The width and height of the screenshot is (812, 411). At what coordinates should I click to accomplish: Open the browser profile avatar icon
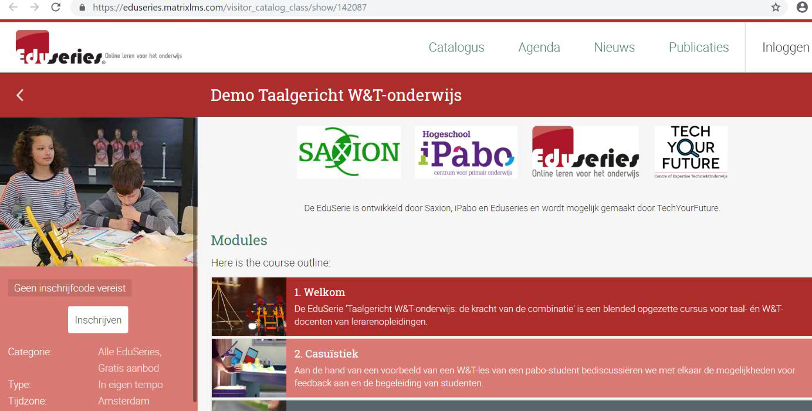coord(802,7)
